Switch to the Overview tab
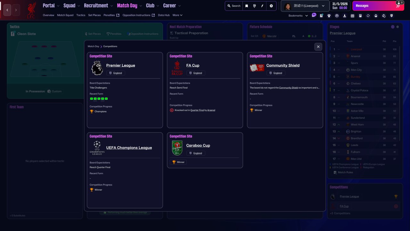410x231 pixels. click(48, 15)
